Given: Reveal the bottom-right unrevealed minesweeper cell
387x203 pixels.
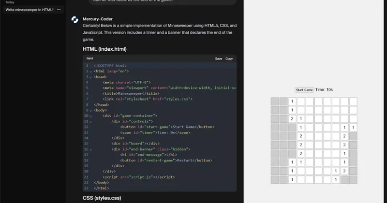Looking at the screenshot, I should coord(353,180).
